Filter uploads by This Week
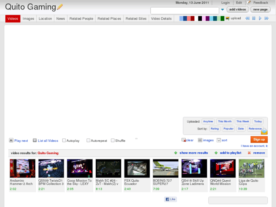The image size is (276, 207). click(x=243, y=122)
